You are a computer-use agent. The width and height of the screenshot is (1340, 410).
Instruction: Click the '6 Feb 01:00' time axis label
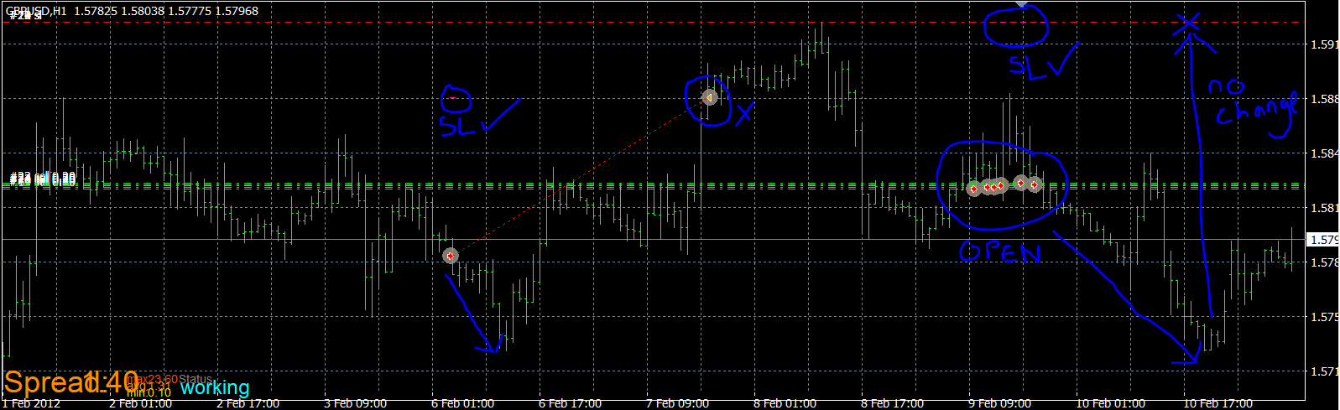tap(463, 403)
